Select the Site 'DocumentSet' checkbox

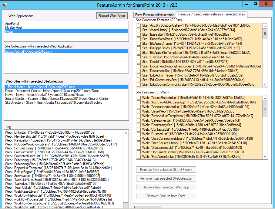[139, 71]
